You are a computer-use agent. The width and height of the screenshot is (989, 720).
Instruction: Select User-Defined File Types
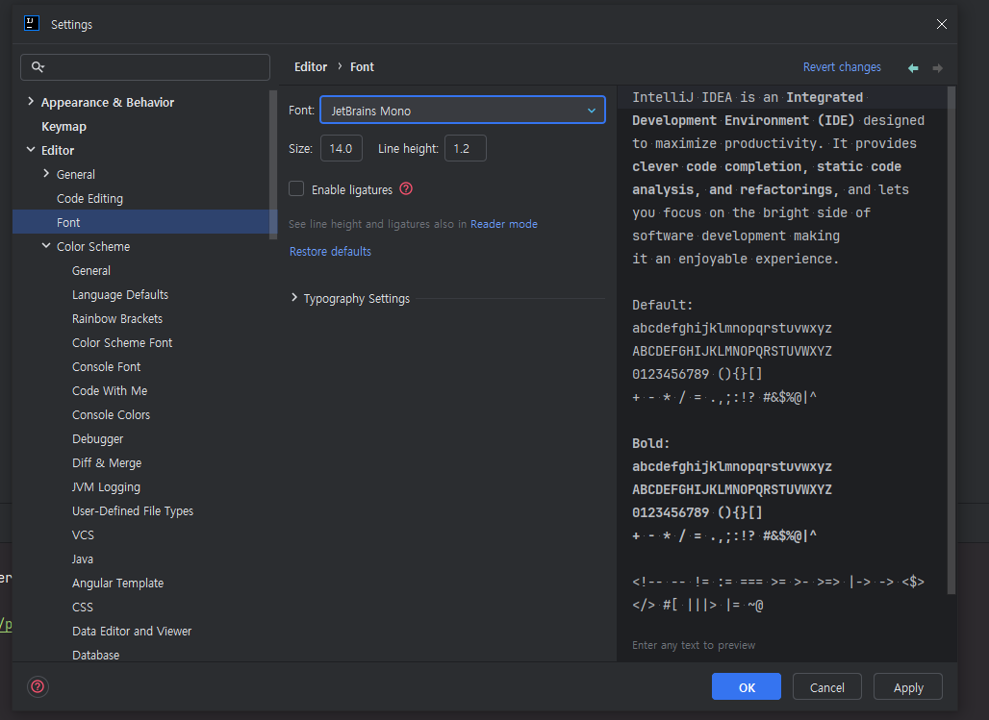pyautogui.click(x=133, y=510)
